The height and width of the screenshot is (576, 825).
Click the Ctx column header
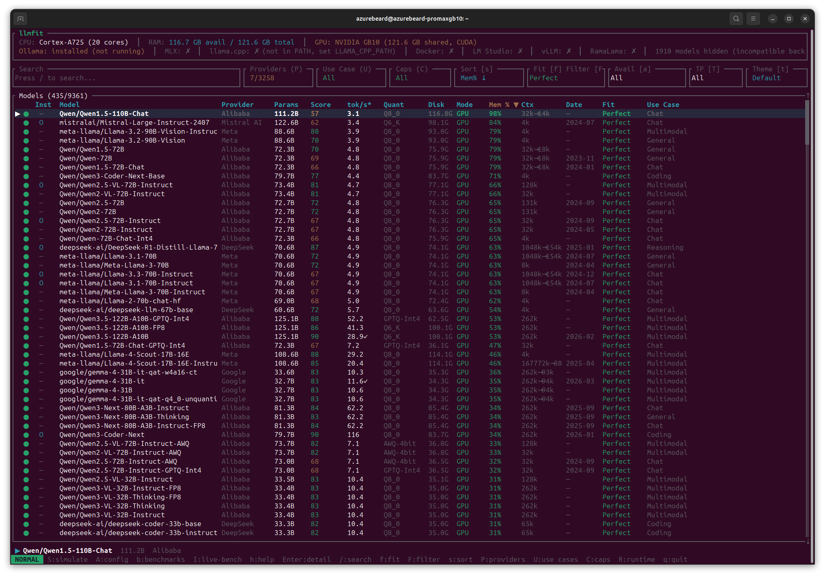pyautogui.click(x=528, y=105)
